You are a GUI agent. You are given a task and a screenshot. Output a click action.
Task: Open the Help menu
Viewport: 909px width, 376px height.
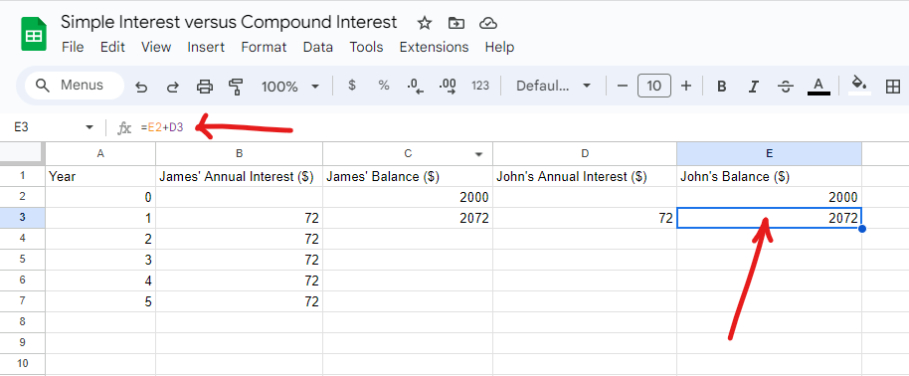coord(499,48)
